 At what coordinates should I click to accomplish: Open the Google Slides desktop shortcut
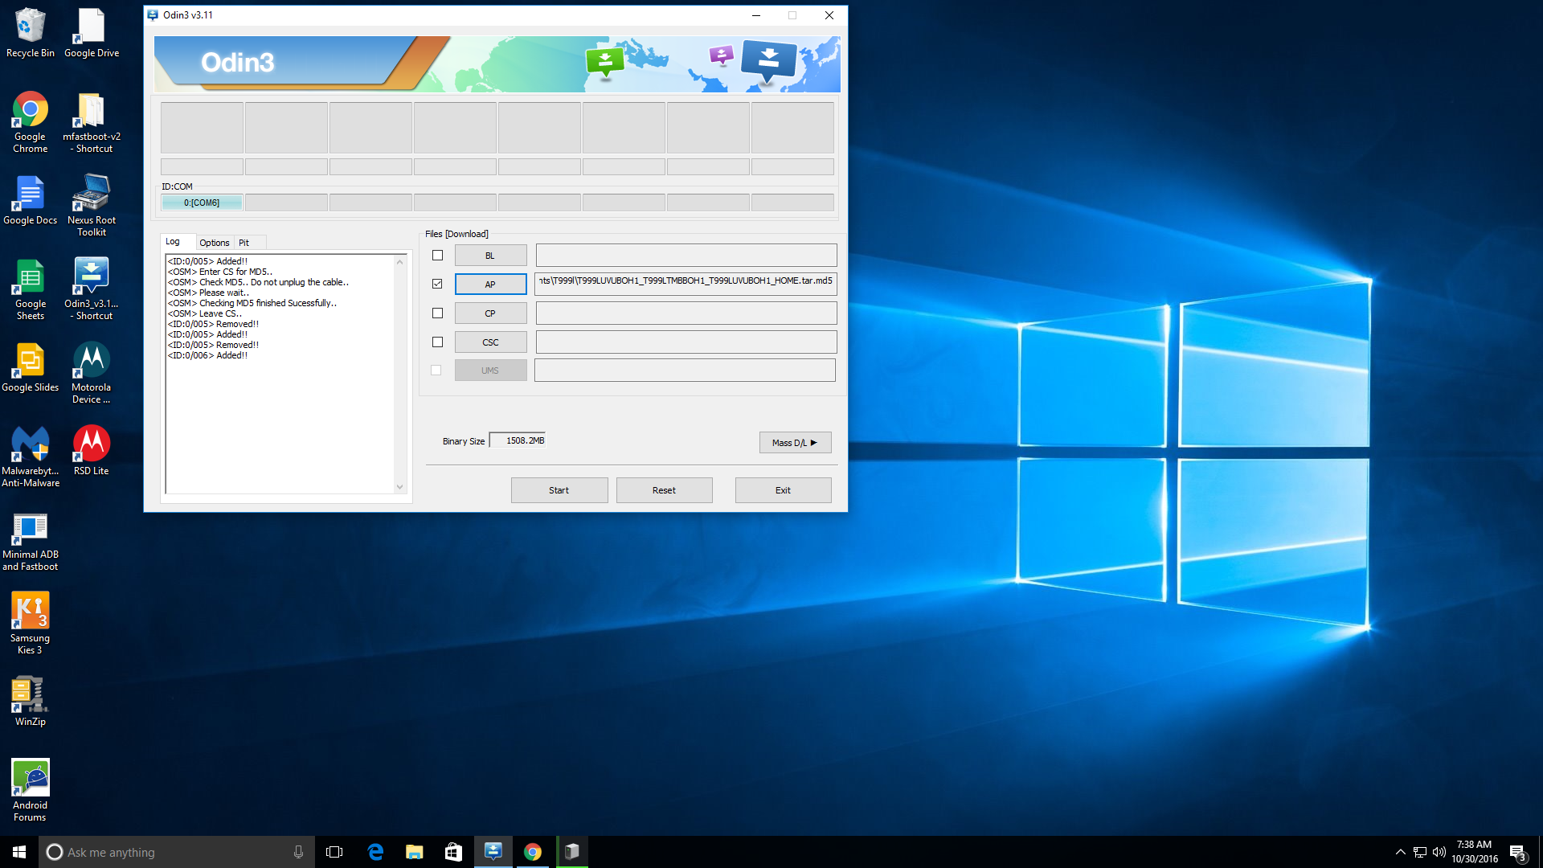[31, 368]
